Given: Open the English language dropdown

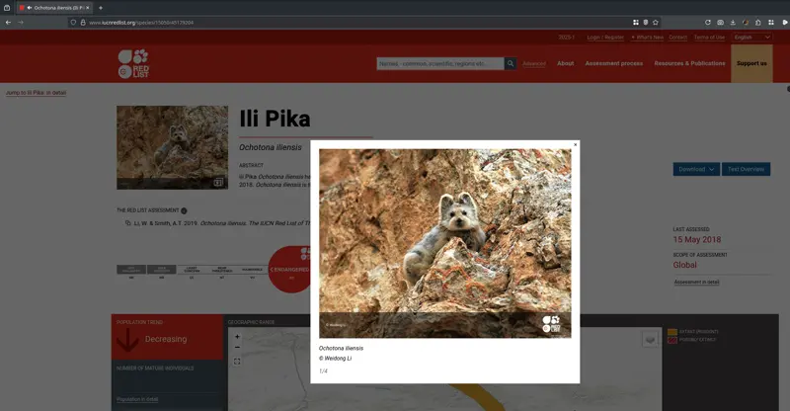Looking at the screenshot, I should [x=751, y=38].
